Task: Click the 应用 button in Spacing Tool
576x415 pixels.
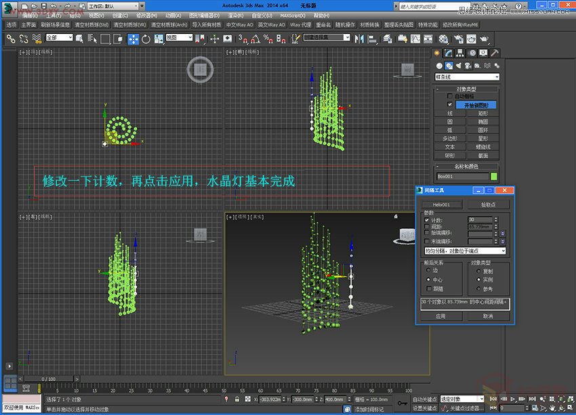Action: (x=441, y=316)
